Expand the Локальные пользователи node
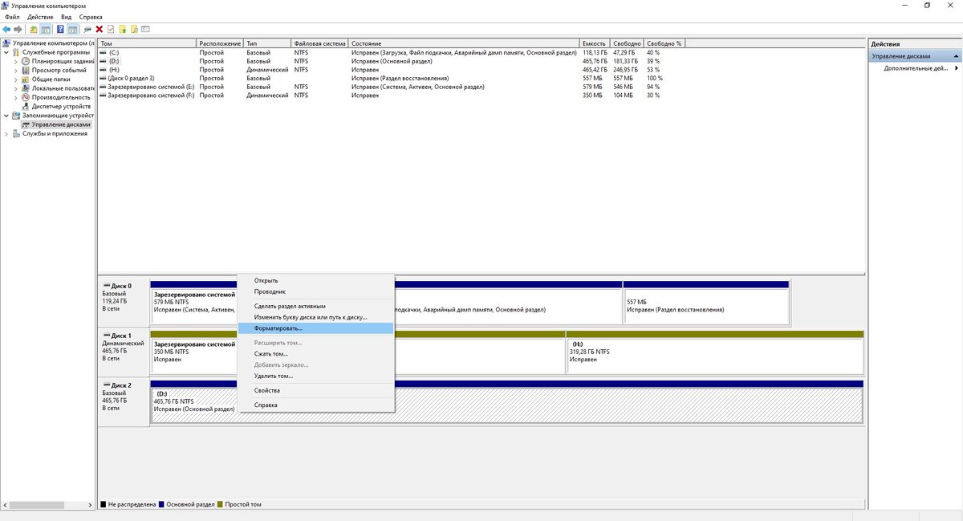Screen dimensions: 963x521 click(x=16, y=88)
